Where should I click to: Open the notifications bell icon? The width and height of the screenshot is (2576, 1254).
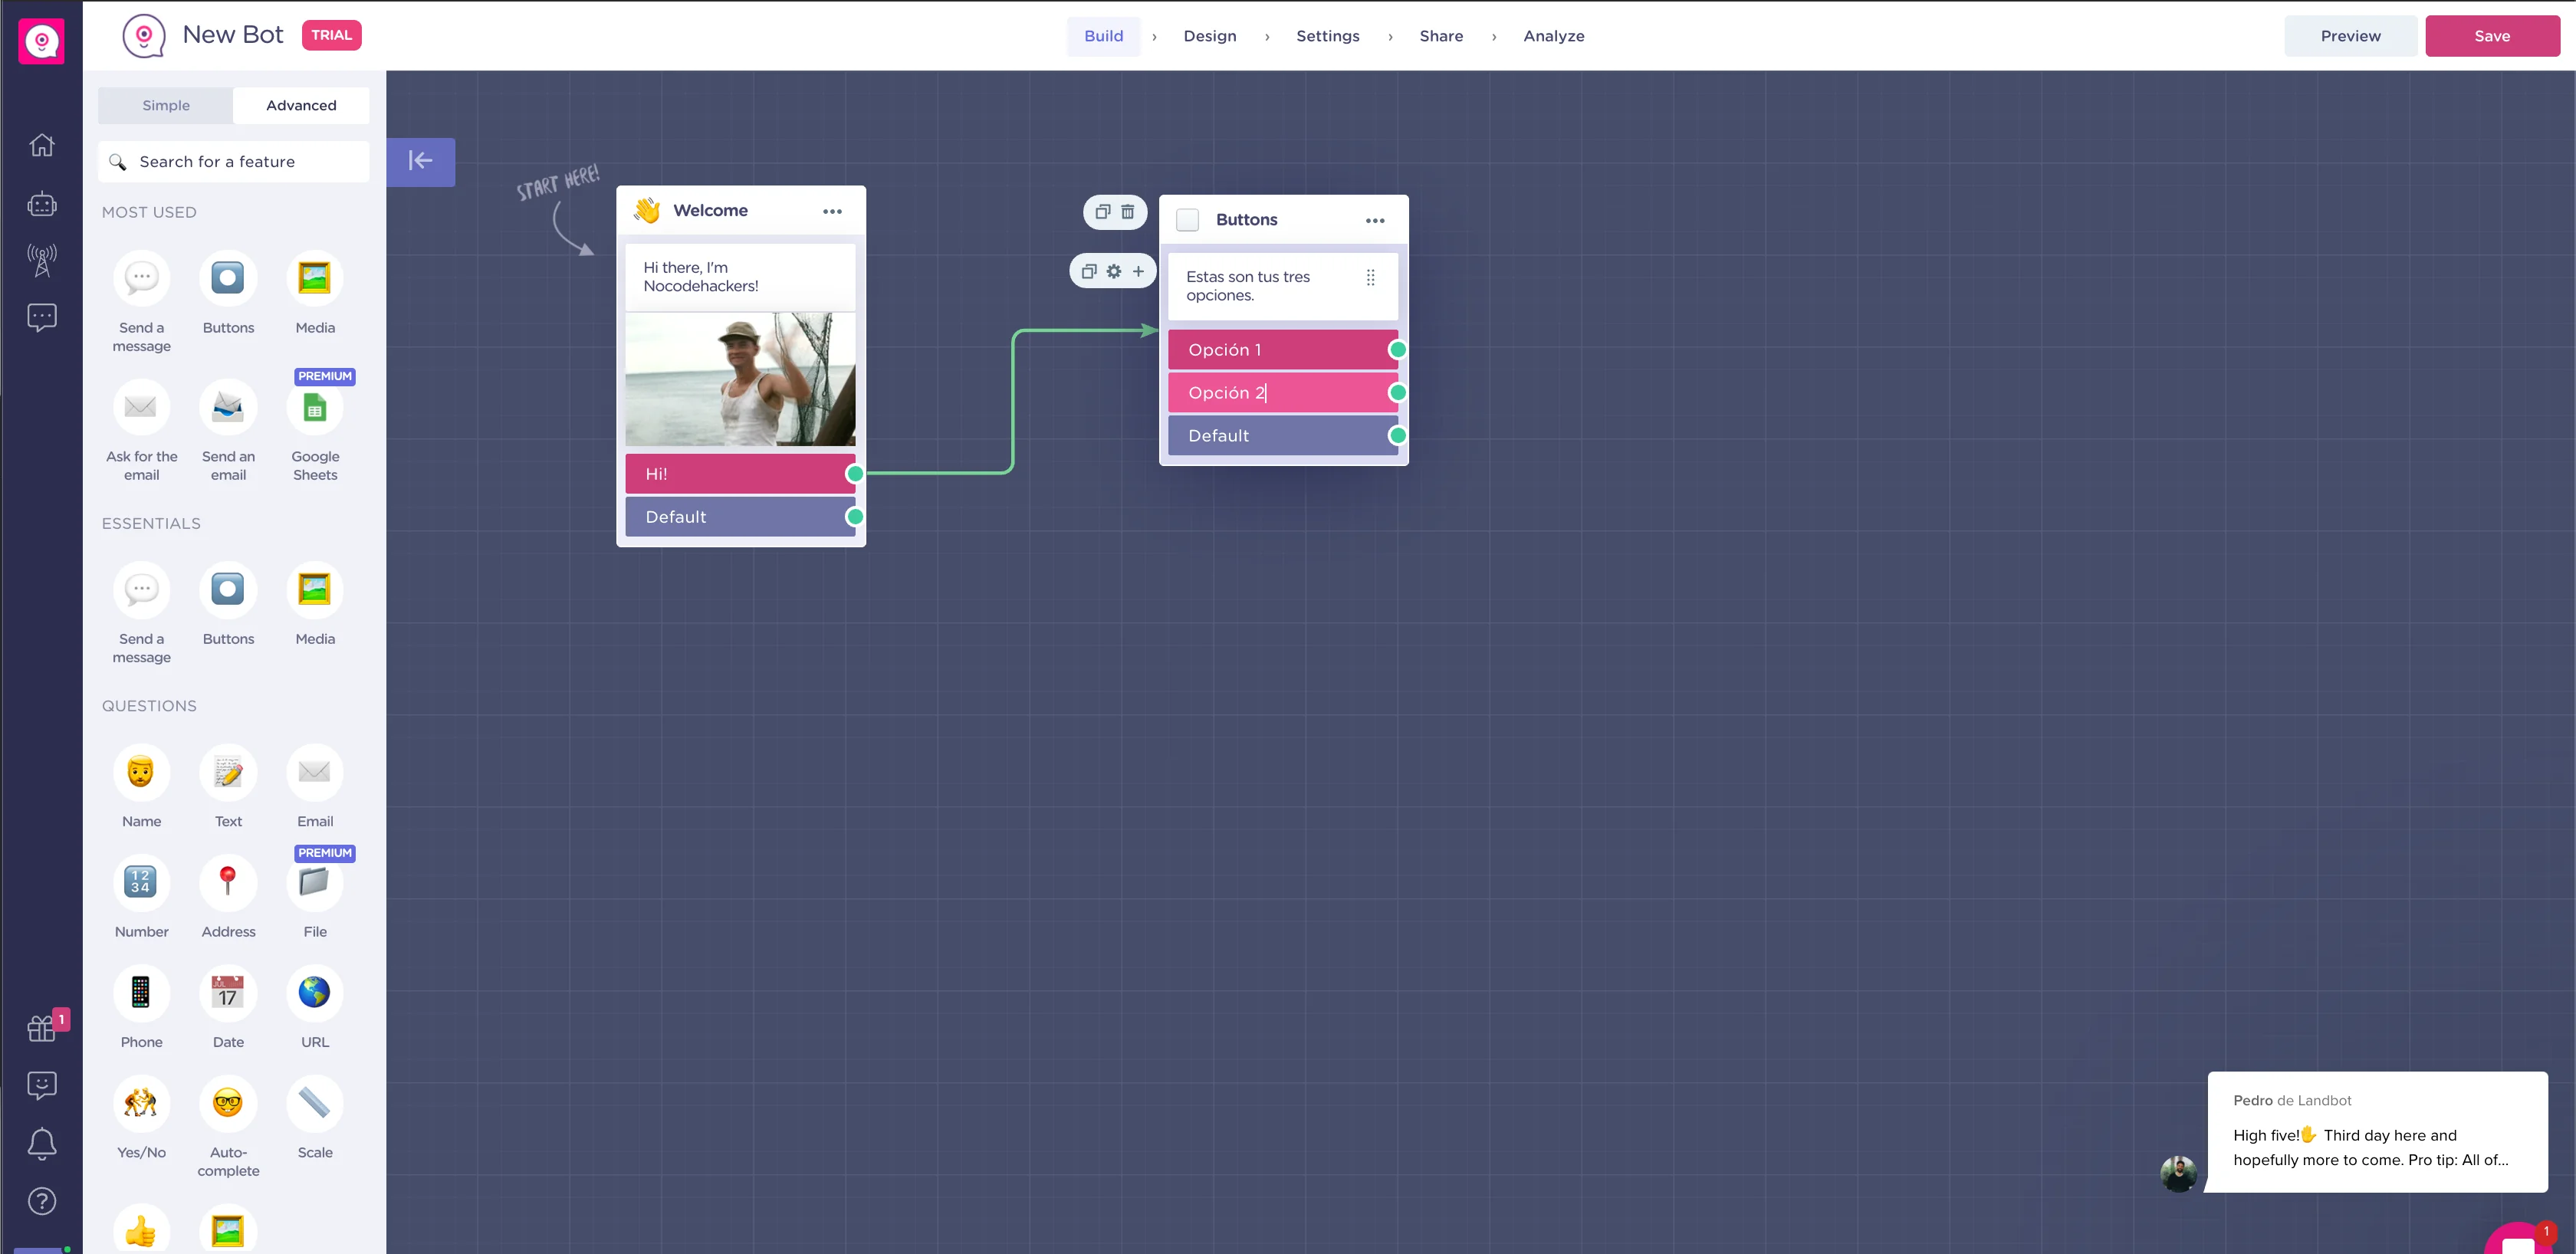click(x=41, y=1143)
